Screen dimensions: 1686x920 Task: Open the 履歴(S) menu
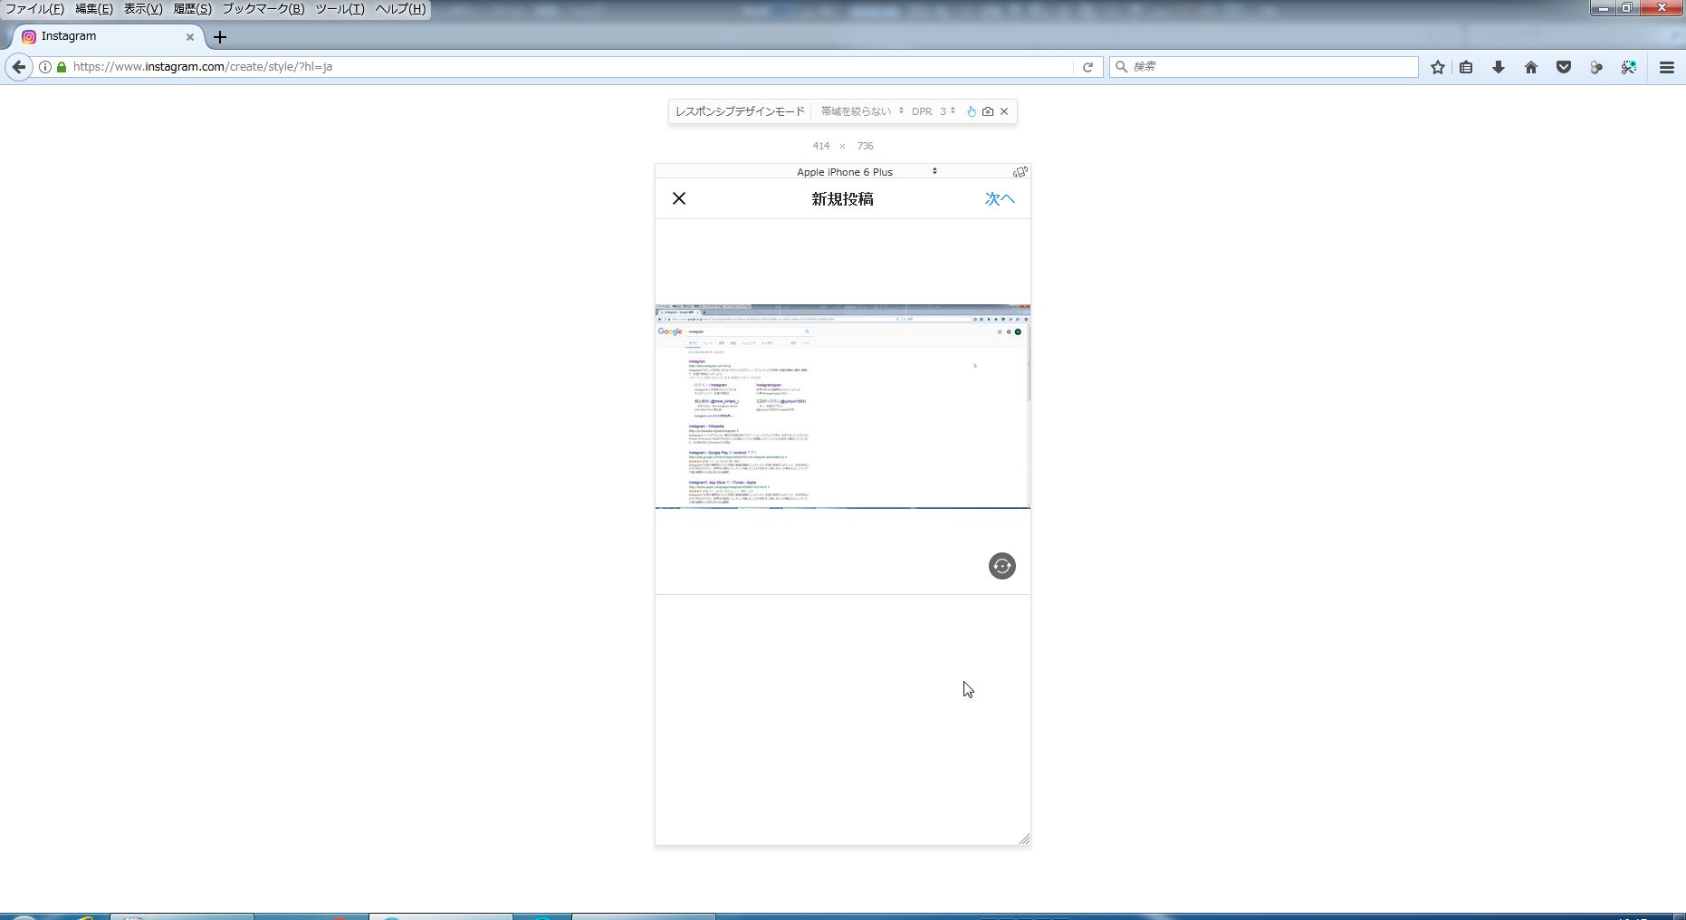[x=192, y=9]
